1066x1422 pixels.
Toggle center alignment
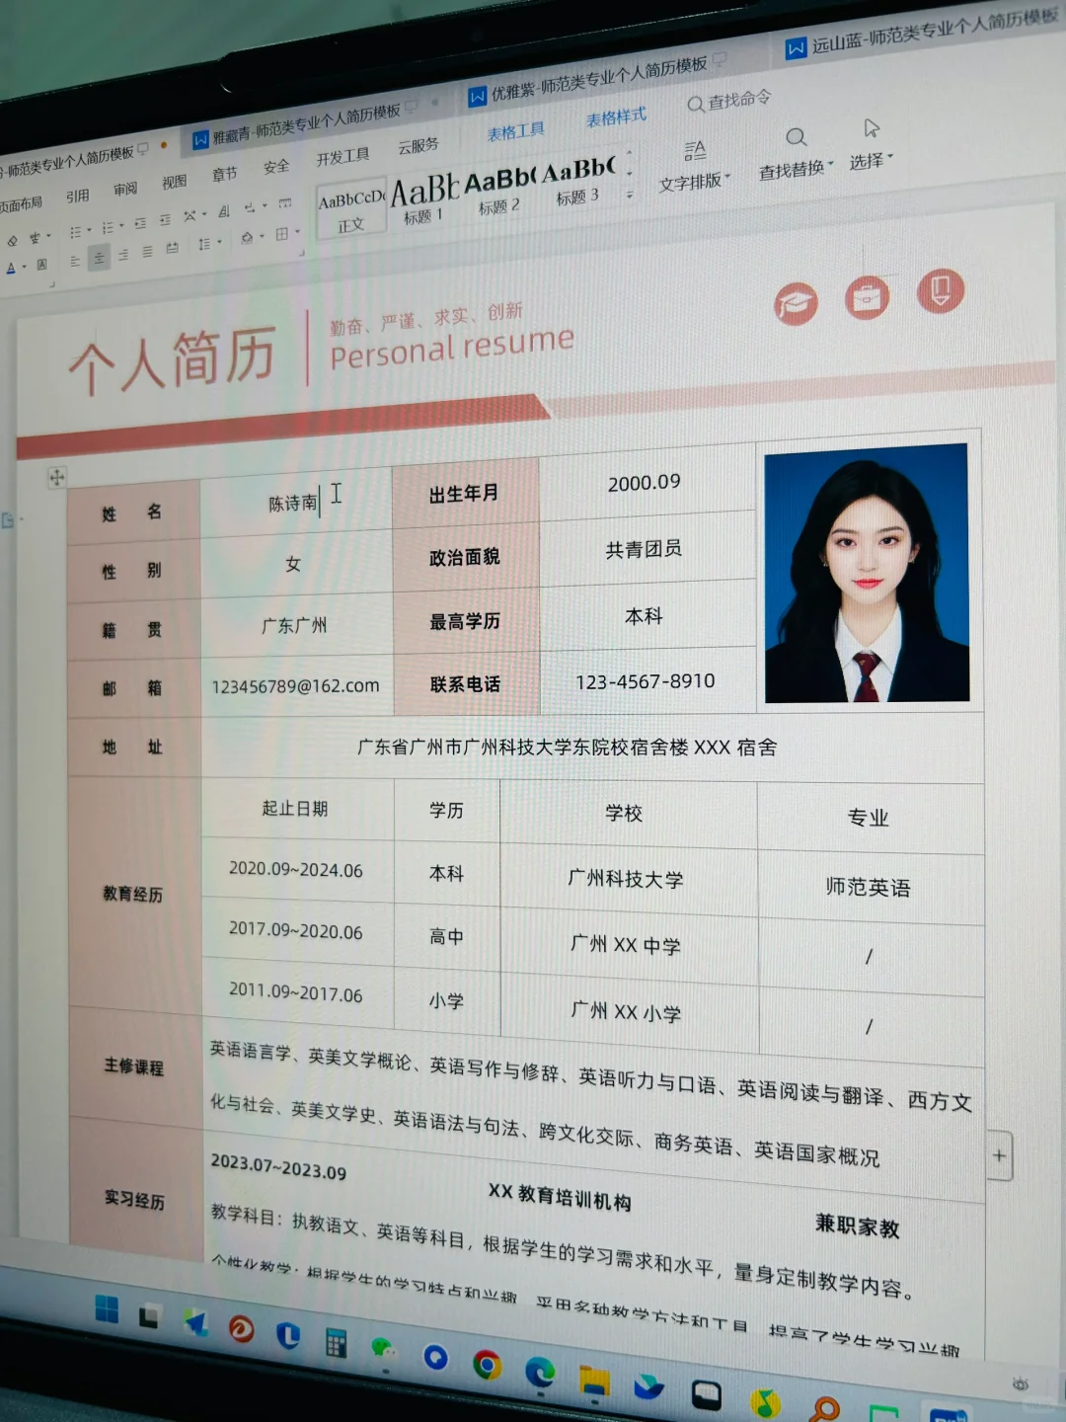[99, 258]
